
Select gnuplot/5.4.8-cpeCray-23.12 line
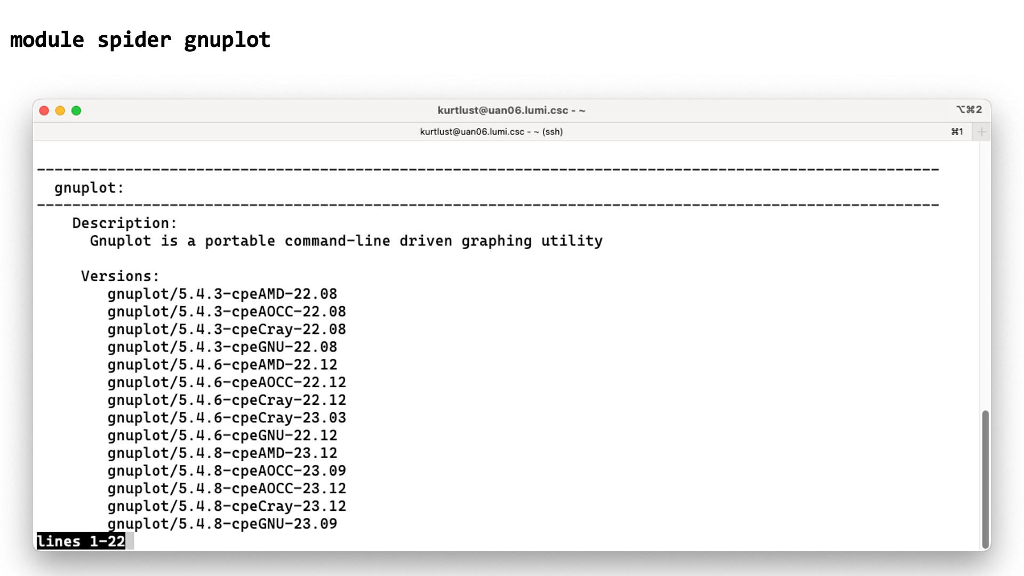pyautogui.click(x=227, y=506)
